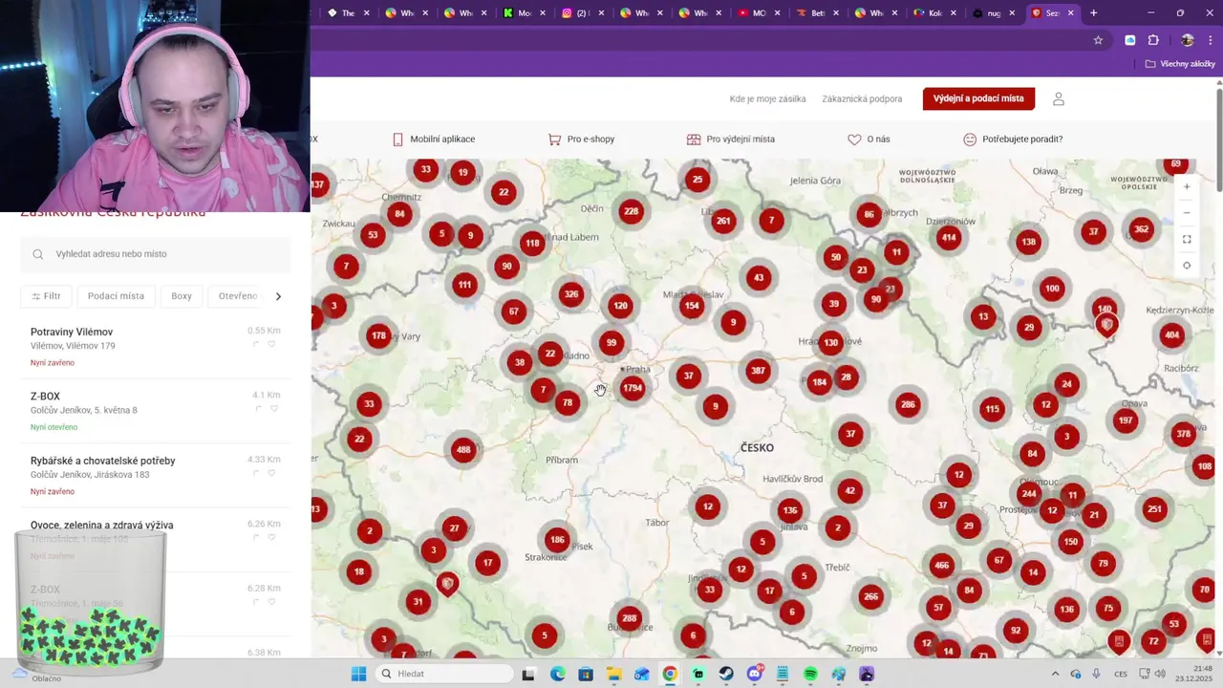Viewport: 1223px width, 688px height.
Task: Click the 286 cluster marker
Action: coord(908,405)
